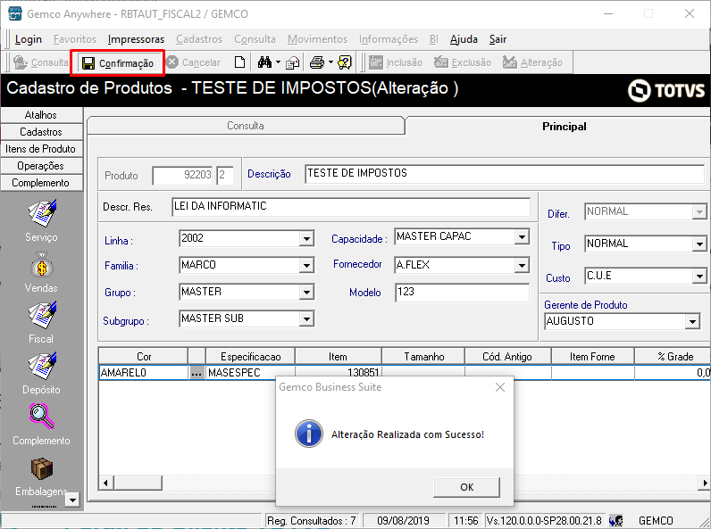This screenshot has width=711, height=529.
Task: Open the Embalagens box icon
Action: [x=42, y=468]
